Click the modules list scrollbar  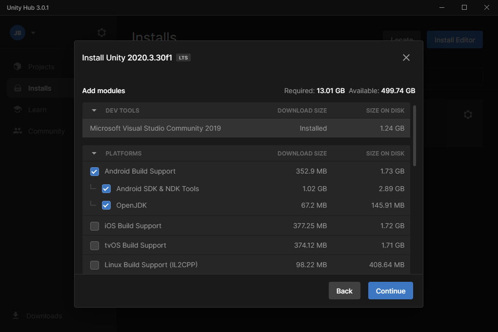tap(415, 136)
